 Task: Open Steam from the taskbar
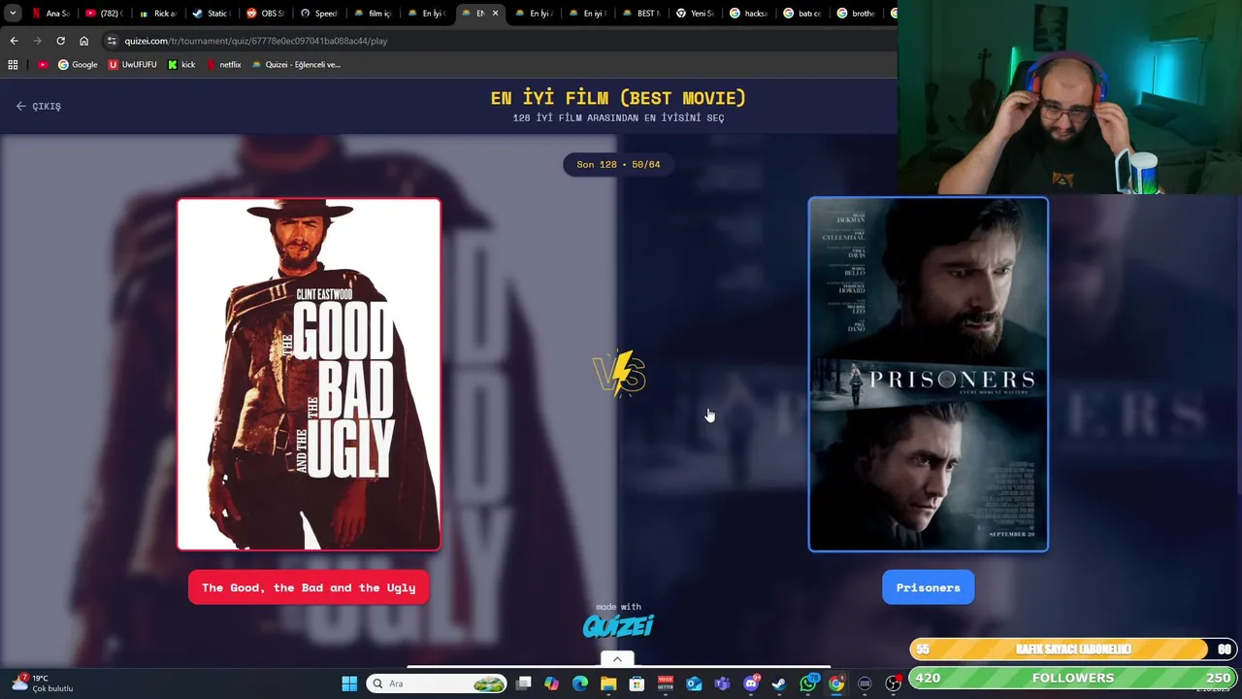[779, 683]
